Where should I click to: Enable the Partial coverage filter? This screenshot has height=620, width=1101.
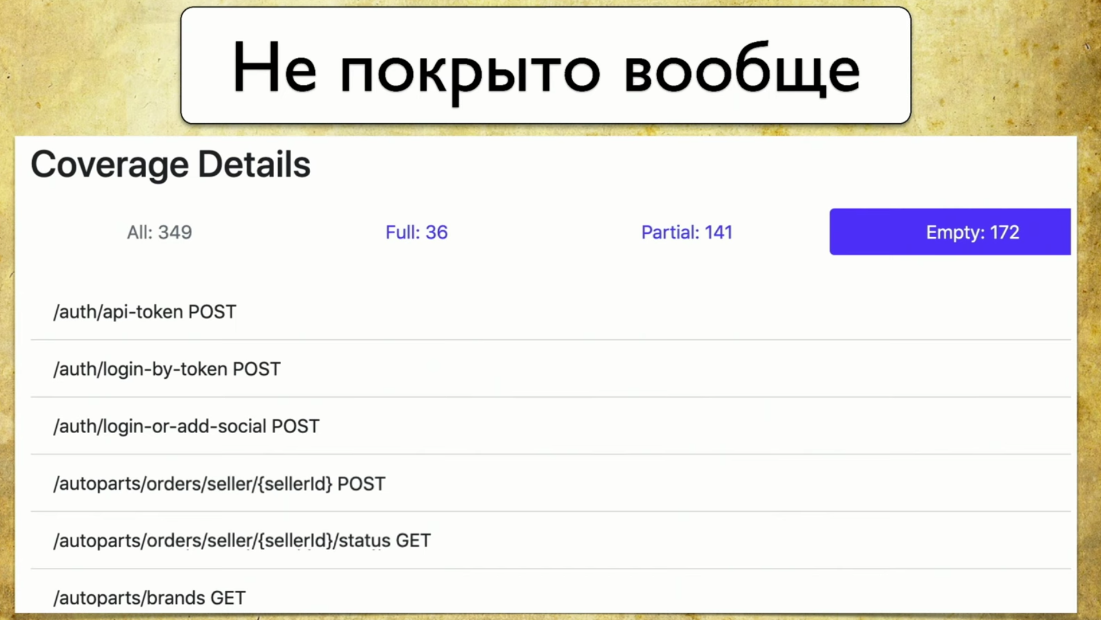click(687, 232)
